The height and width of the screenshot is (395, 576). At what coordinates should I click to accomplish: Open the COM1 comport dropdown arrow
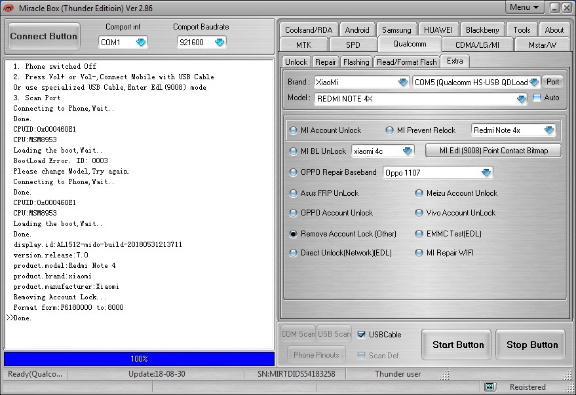pyautogui.click(x=141, y=42)
